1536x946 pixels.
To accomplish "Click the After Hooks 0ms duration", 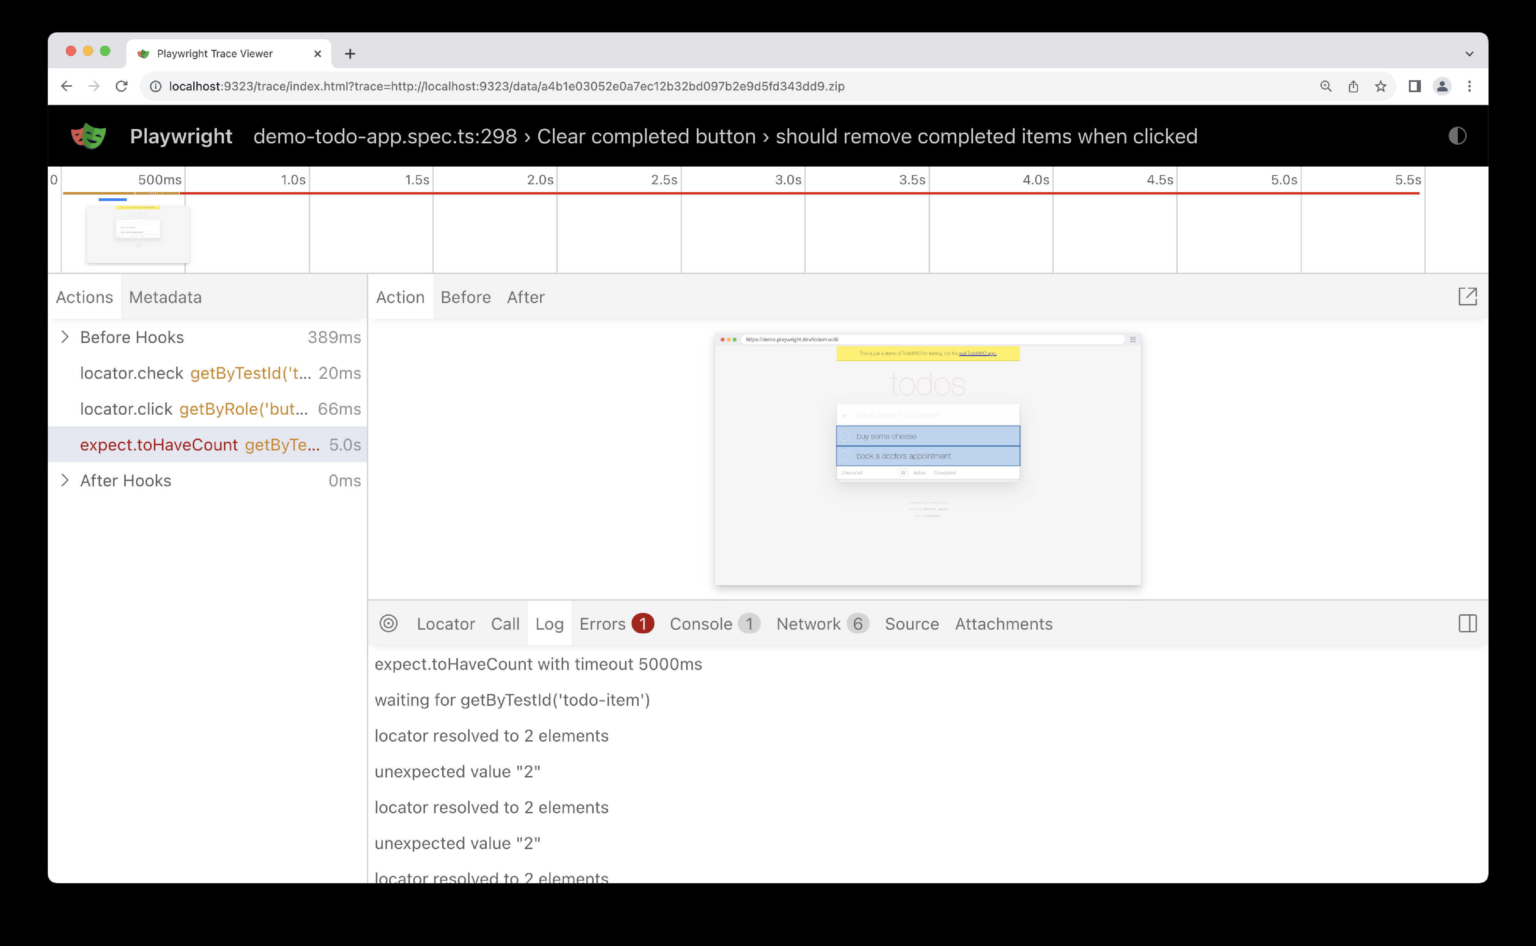I will point(344,481).
